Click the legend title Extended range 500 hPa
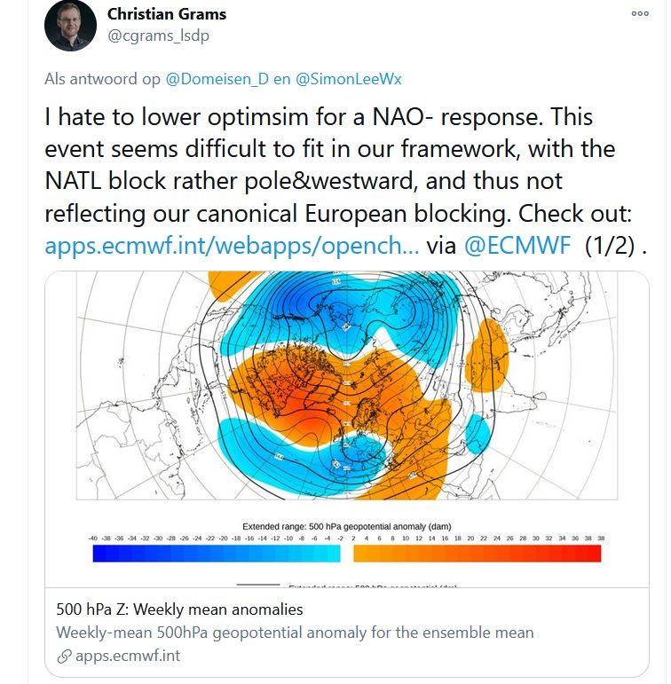This screenshot has height=684, width=671. (347, 526)
